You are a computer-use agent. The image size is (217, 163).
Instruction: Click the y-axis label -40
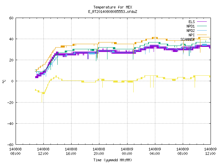[x=10, y=124]
